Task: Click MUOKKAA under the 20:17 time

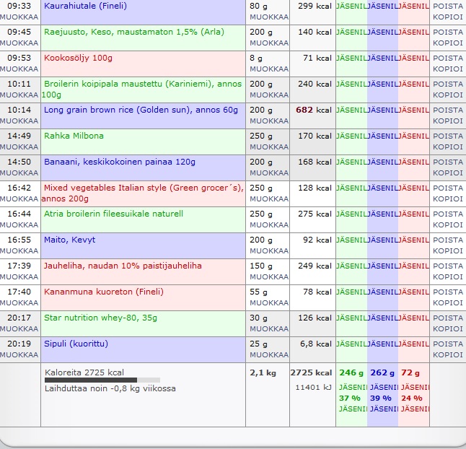Action: (x=19, y=328)
